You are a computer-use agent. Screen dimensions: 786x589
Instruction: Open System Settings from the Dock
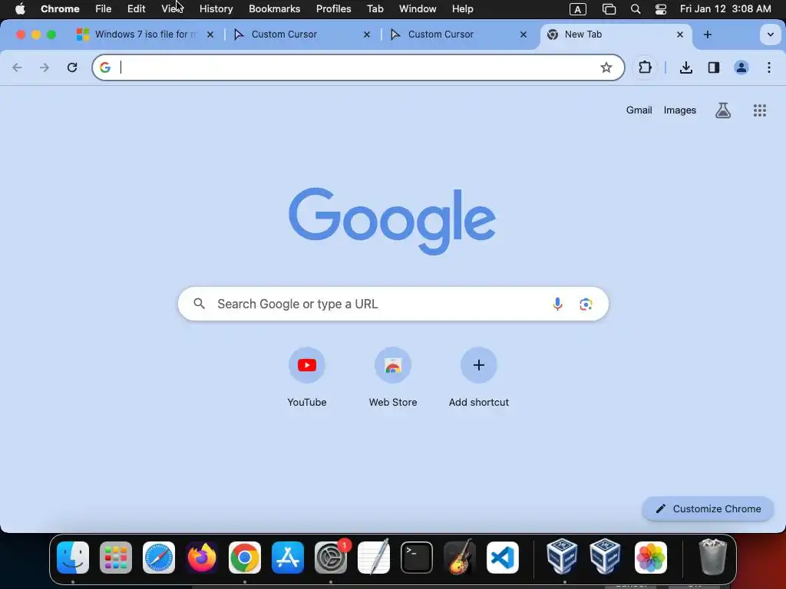click(331, 558)
